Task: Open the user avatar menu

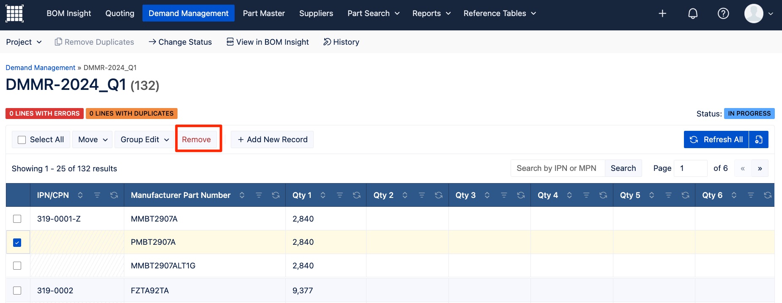Action: click(x=759, y=14)
